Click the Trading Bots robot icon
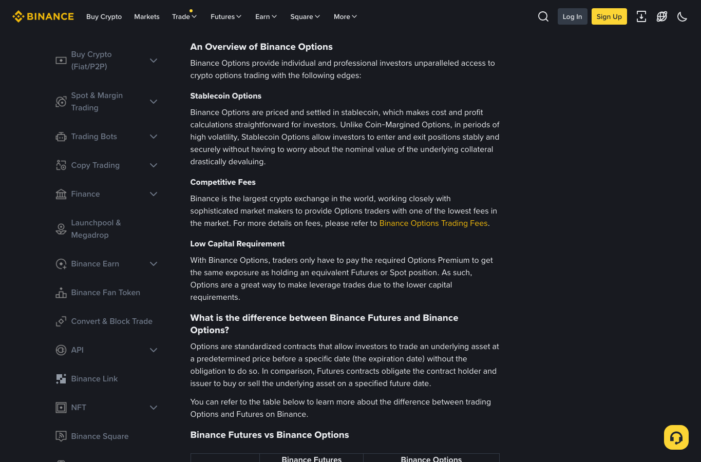 click(x=61, y=137)
